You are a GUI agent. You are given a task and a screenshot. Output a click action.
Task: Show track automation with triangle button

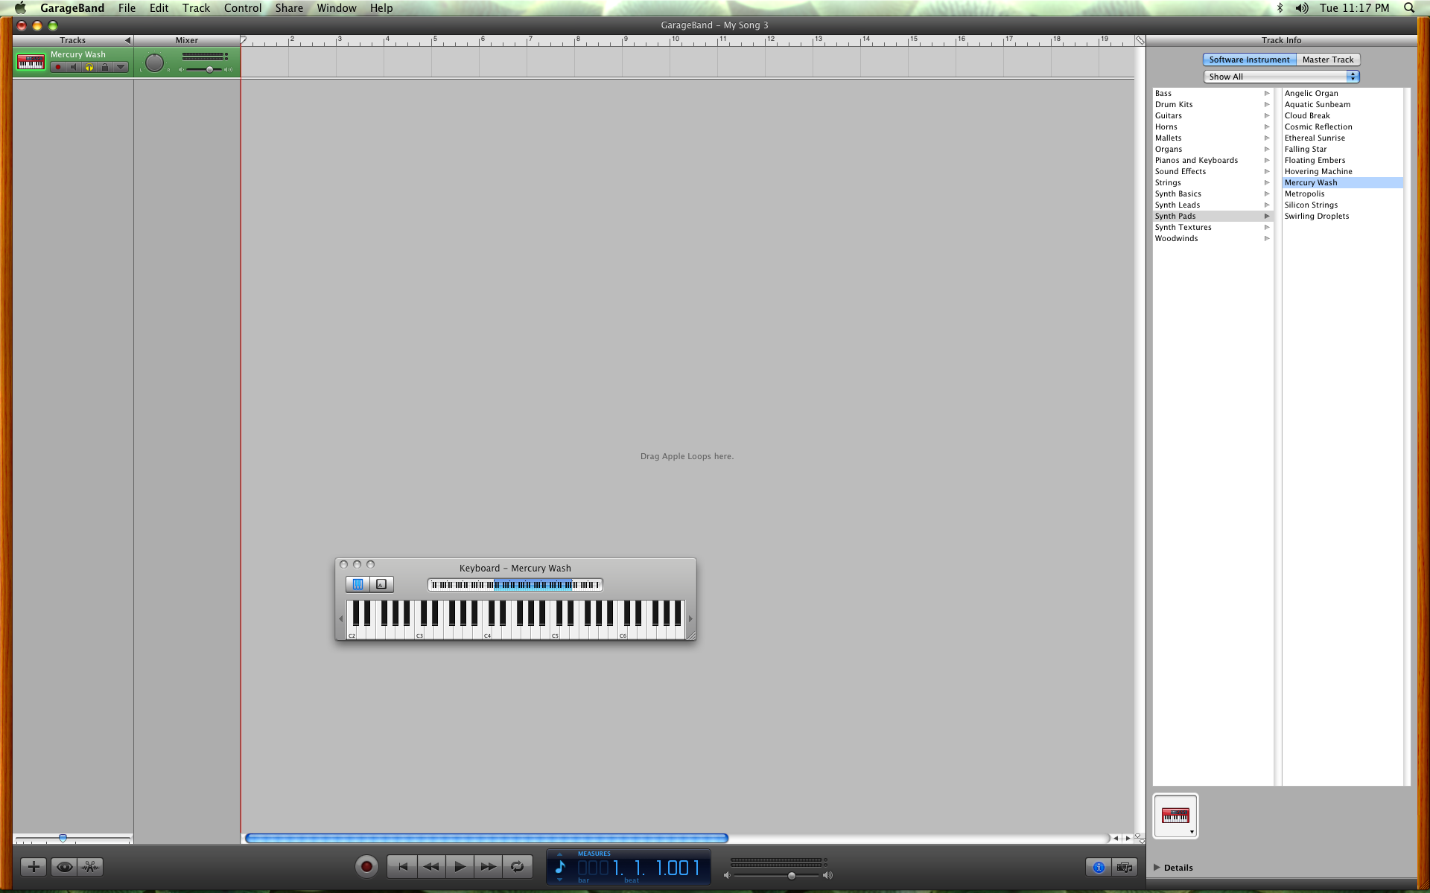121,68
